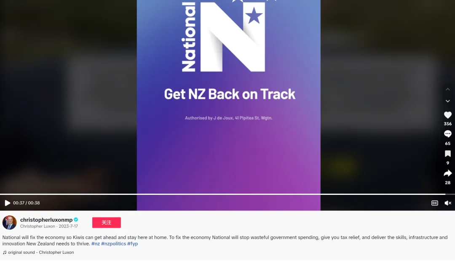Open comments via the speech bubble icon

(x=447, y=134)
